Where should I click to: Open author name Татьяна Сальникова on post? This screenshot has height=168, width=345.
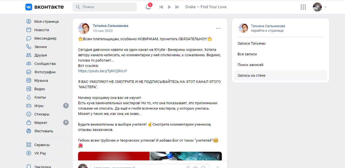click(110, 26)
